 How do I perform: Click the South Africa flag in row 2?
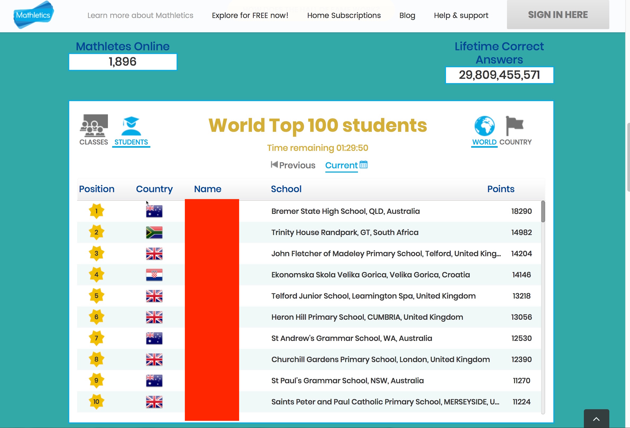tap(154, 232)
